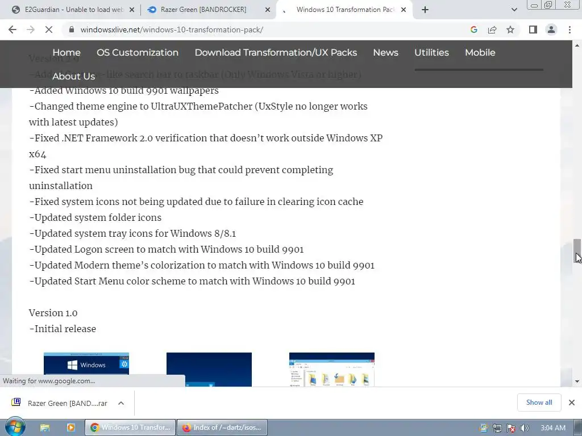Click the Version 1.0 heading text
The height and width of the screenshot is (436, 582).
(x=53, y=313)
